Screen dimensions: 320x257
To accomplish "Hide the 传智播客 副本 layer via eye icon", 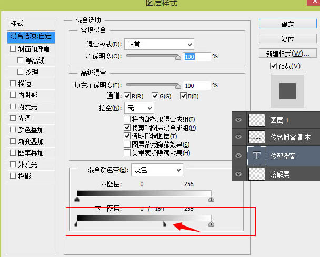I will click(238, 137).
